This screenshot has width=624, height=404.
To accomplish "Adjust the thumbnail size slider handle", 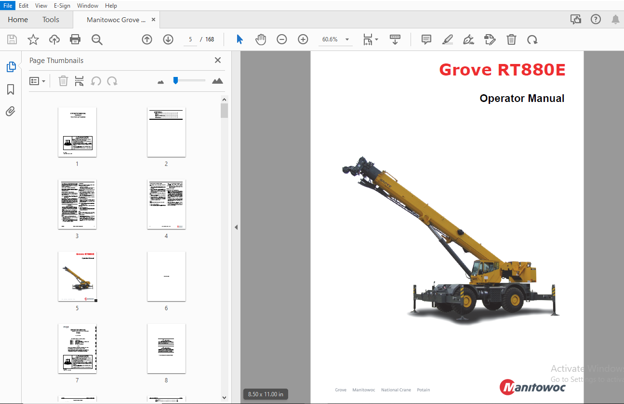I will tap(176, 80).
